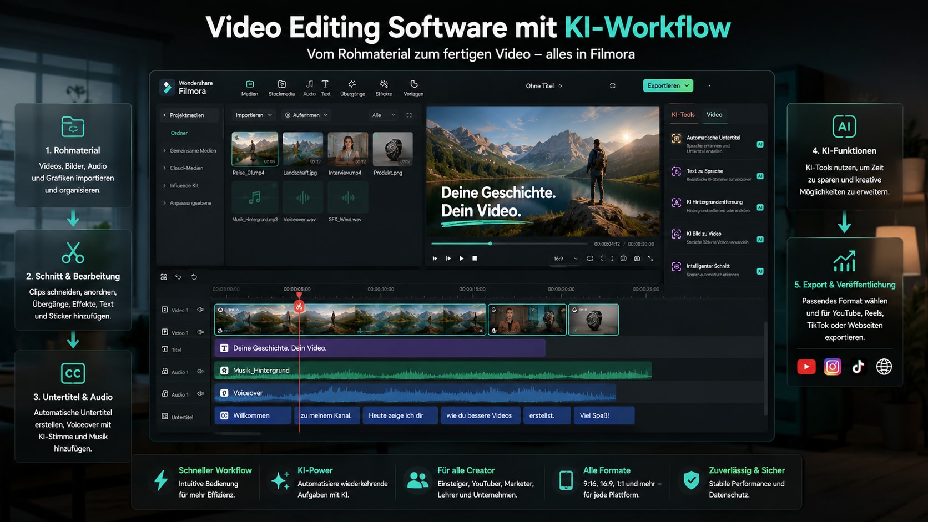
Task: Seek using the preview progress slider handle
Action: click(490, 244)
